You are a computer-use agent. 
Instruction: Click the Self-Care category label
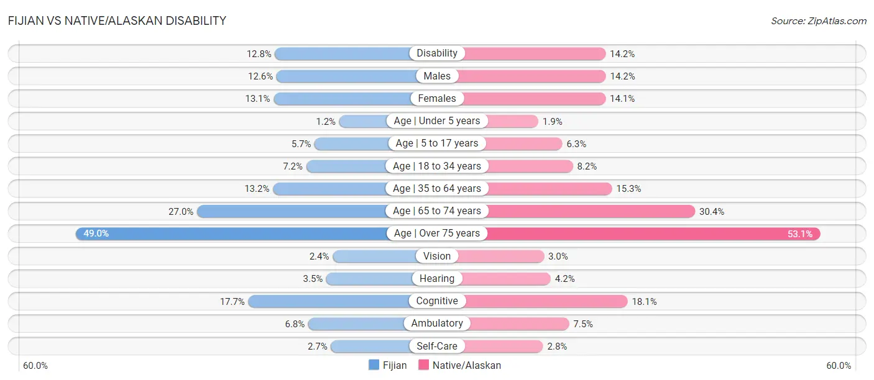click(437, 346)
